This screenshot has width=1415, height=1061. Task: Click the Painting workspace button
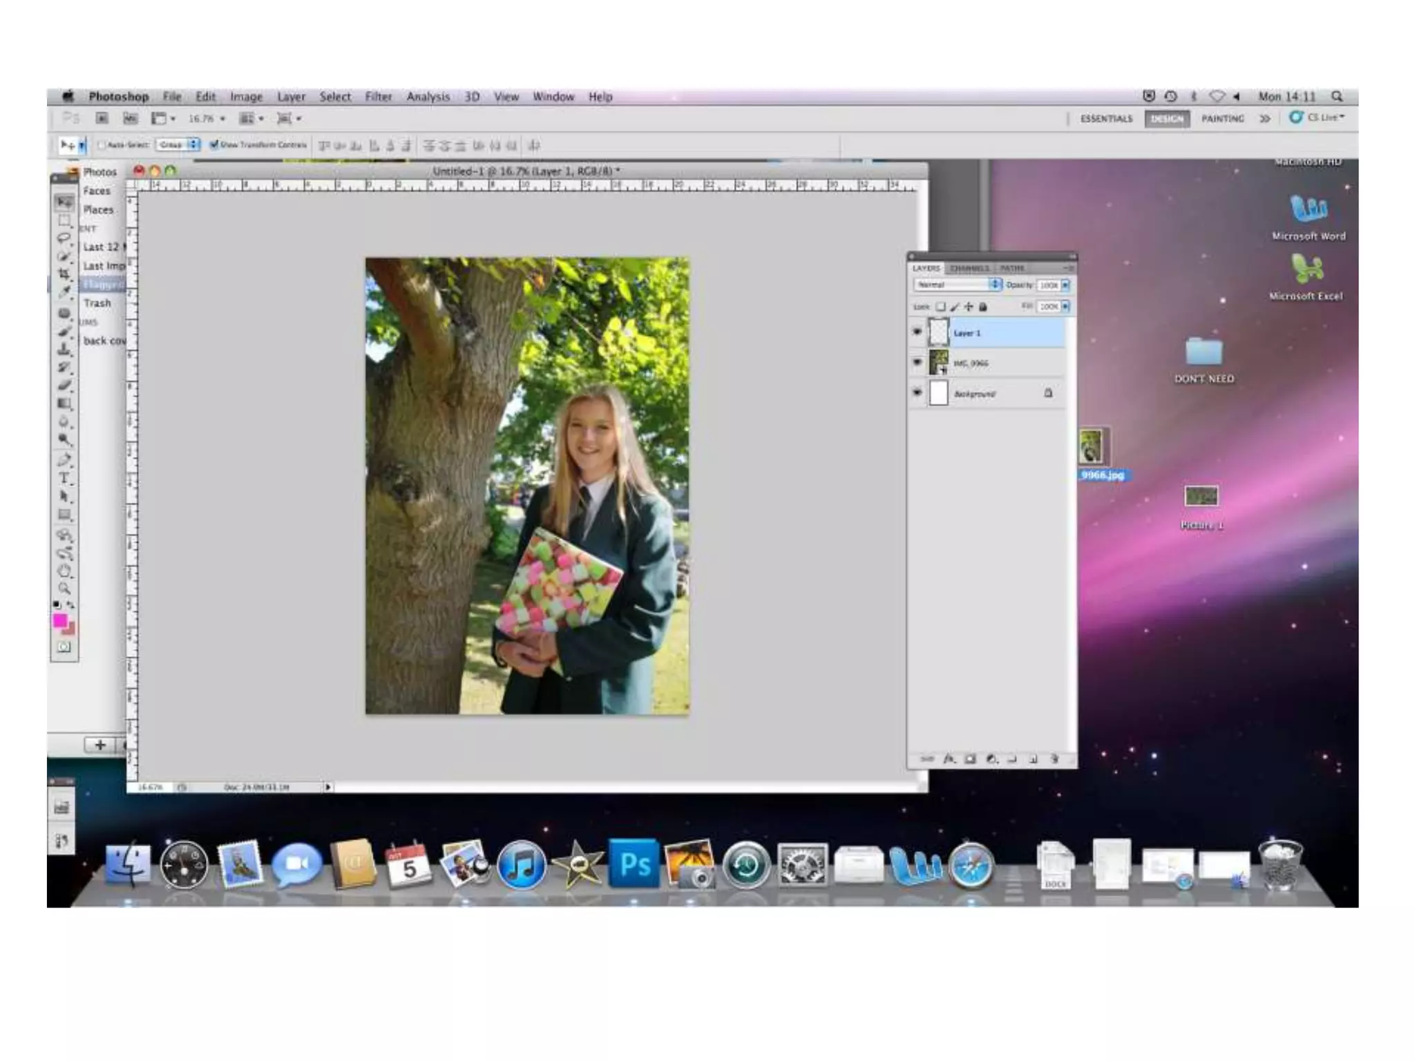coord(1222,119)
